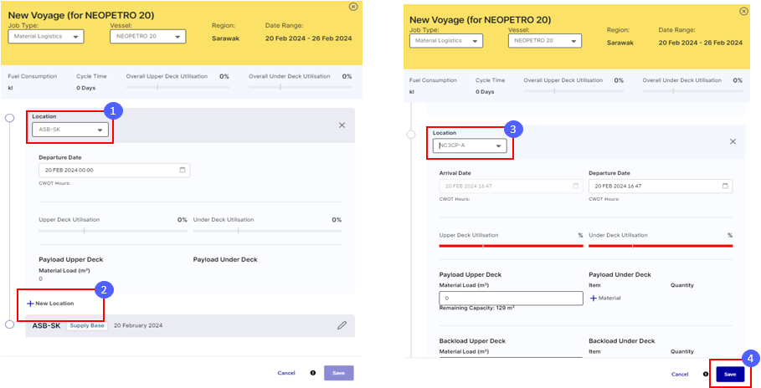Remove the NC3CP-A location card
This screenshot has height=388, width=761.
[x=733, y=141]
